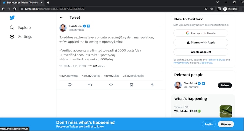Click the reply speech bubble icon
The height and width of the screenshot is (131, 244).
[x=70, y=85]
